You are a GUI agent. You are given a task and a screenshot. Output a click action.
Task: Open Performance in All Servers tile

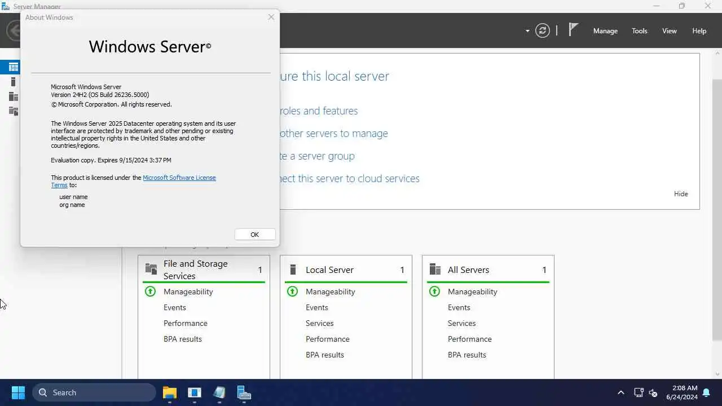[470, 339]
